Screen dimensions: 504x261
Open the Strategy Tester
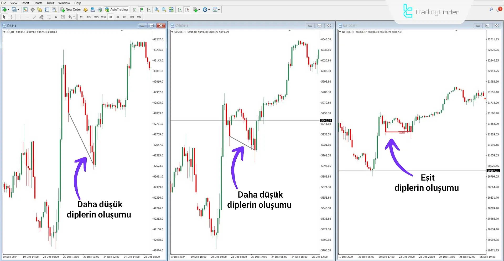(x=54, y=9)
